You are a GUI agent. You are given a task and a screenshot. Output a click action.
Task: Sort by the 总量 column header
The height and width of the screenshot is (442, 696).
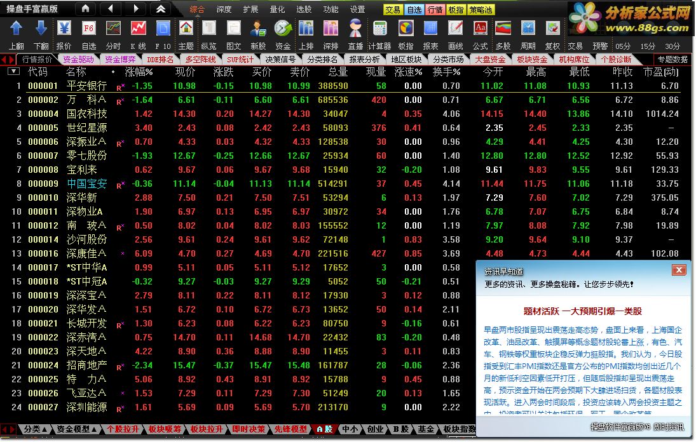(338, 71)
